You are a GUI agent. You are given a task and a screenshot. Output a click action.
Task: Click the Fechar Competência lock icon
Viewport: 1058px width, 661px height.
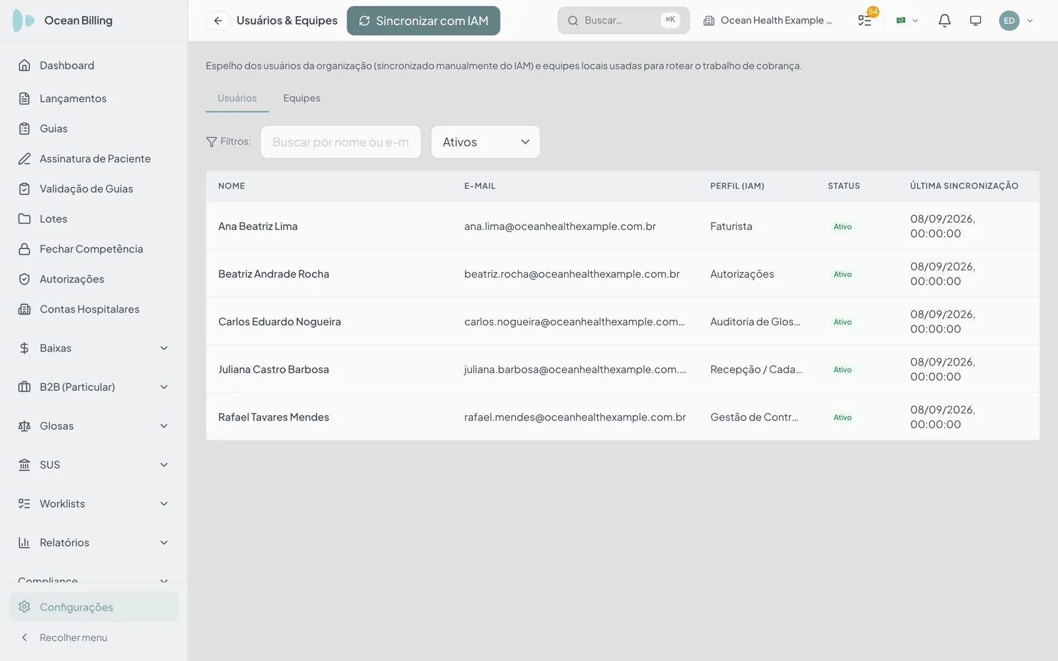coord(24,249)
